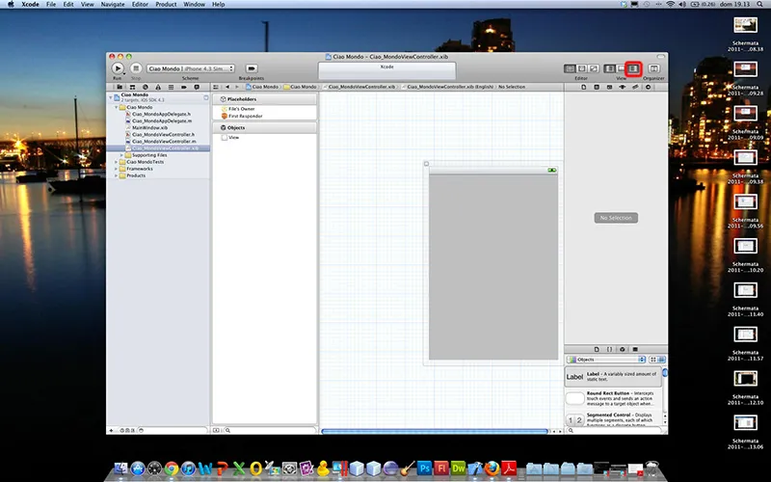Open the Navigate menu
This screenshot has width=771, height=482.
[x=113, y=4]
